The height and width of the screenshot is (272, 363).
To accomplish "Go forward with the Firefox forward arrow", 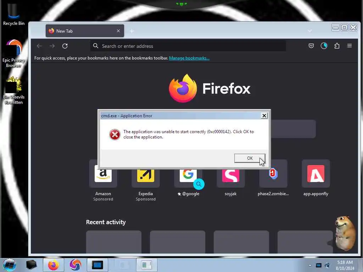I will coord(52,46).
